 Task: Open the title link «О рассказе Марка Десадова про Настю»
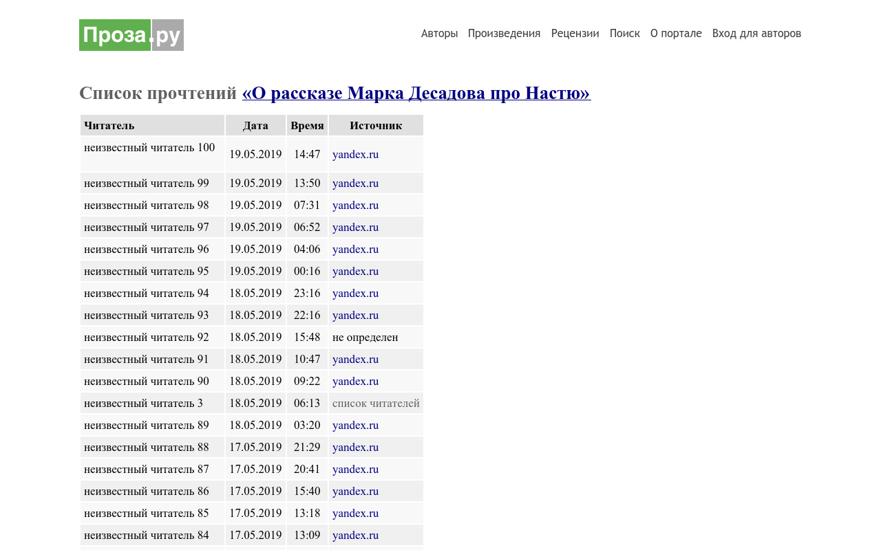tap(416, 93)
